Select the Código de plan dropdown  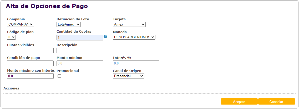point(11,37)
